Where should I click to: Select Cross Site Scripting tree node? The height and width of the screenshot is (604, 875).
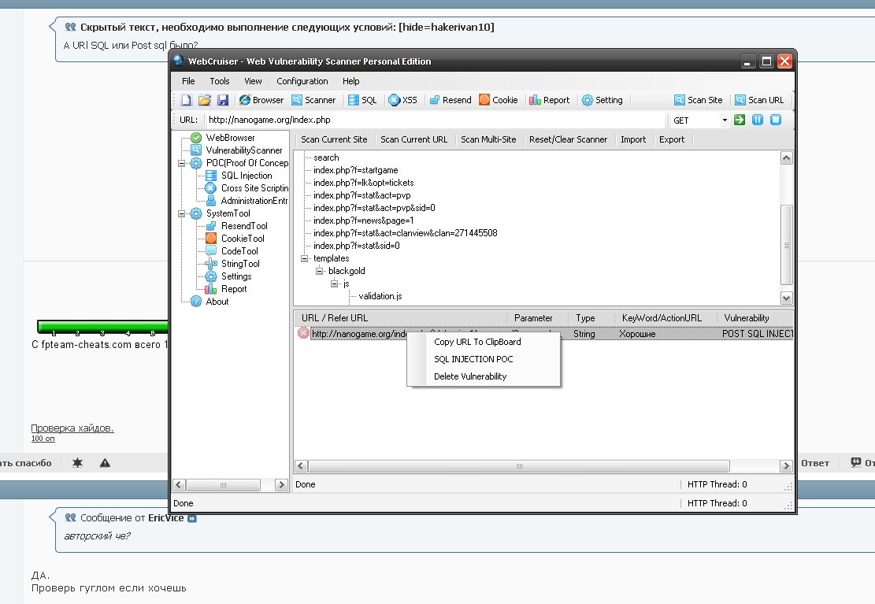pyautogui.click(x=254, y=188)
